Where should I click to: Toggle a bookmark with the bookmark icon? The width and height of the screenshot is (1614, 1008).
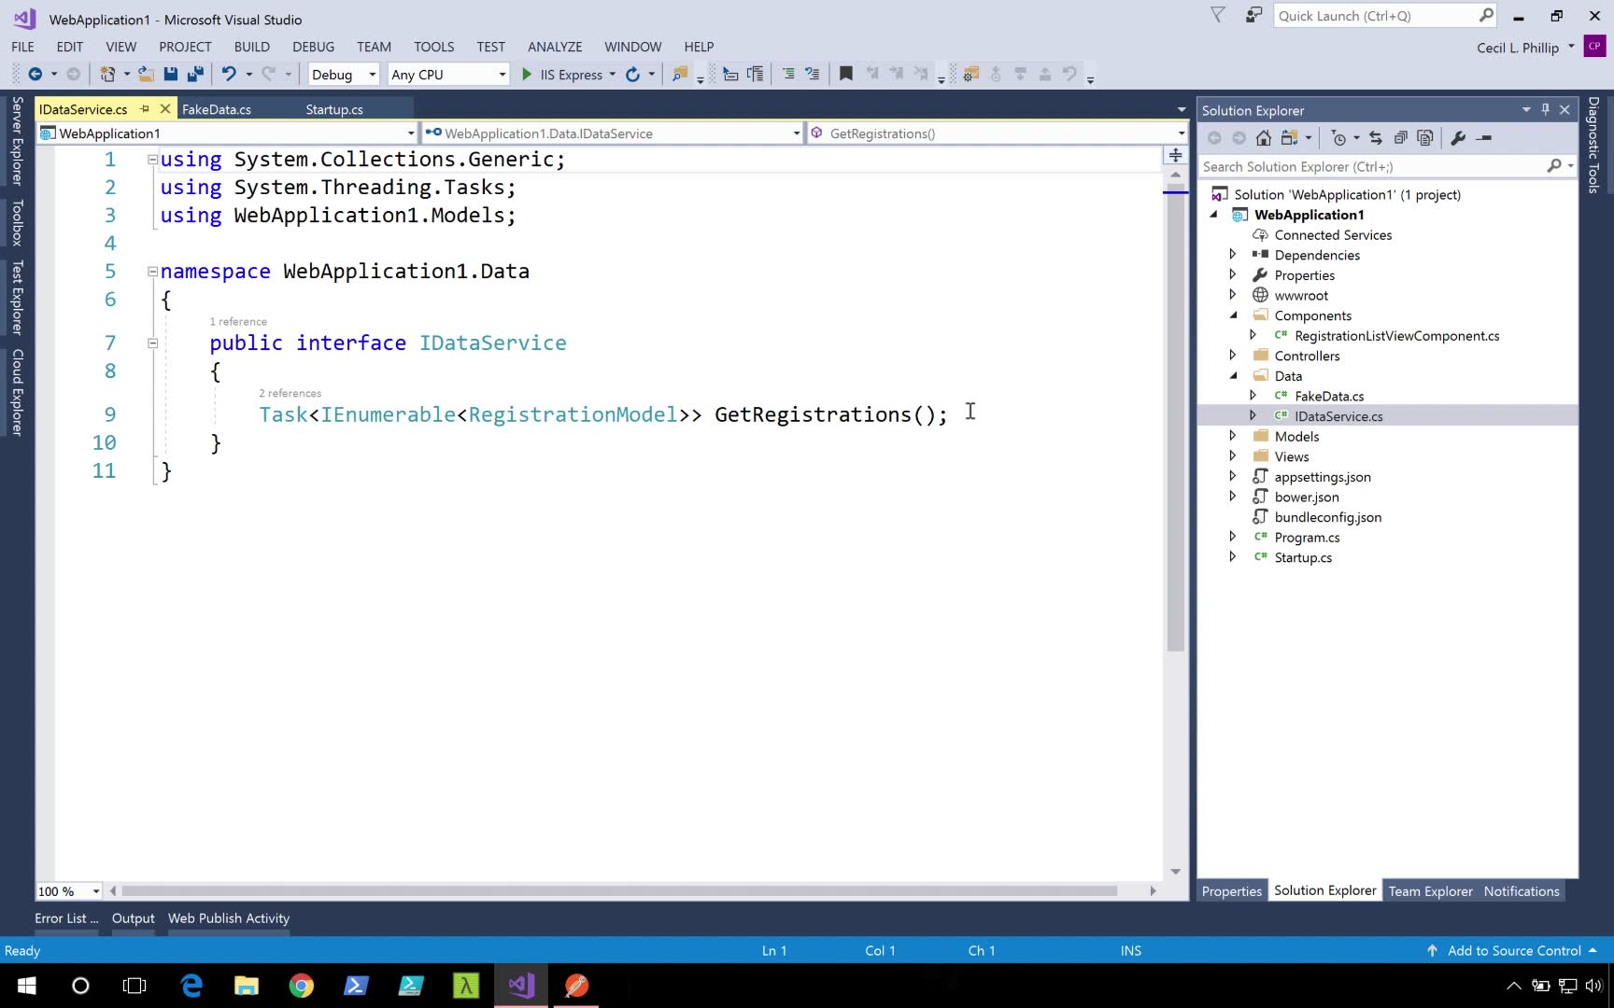pos(846,74)
